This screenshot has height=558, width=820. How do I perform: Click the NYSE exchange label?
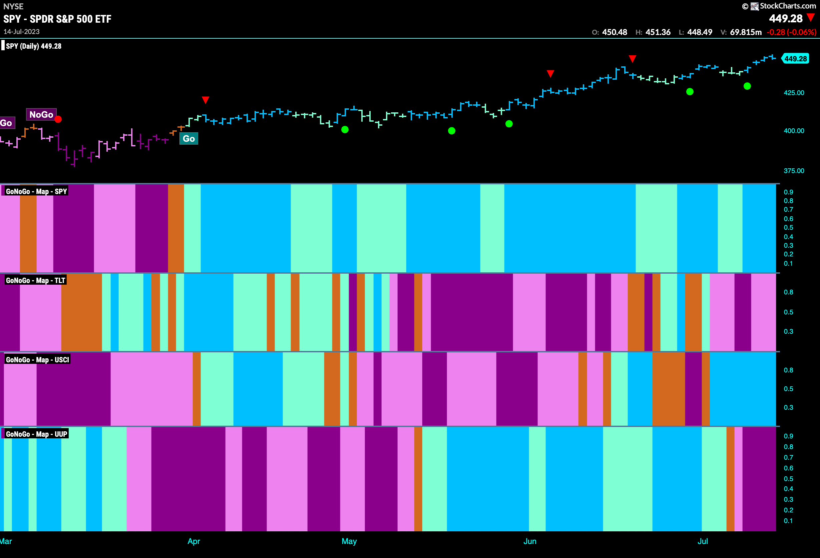[x=13, y=6]
